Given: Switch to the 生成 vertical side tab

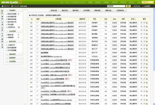Looking at the screenshot, I should tap(2, 23).
